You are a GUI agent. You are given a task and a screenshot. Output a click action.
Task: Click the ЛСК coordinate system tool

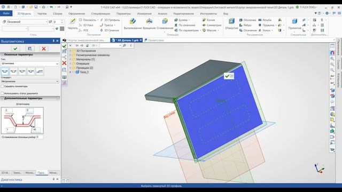point(83,30)
